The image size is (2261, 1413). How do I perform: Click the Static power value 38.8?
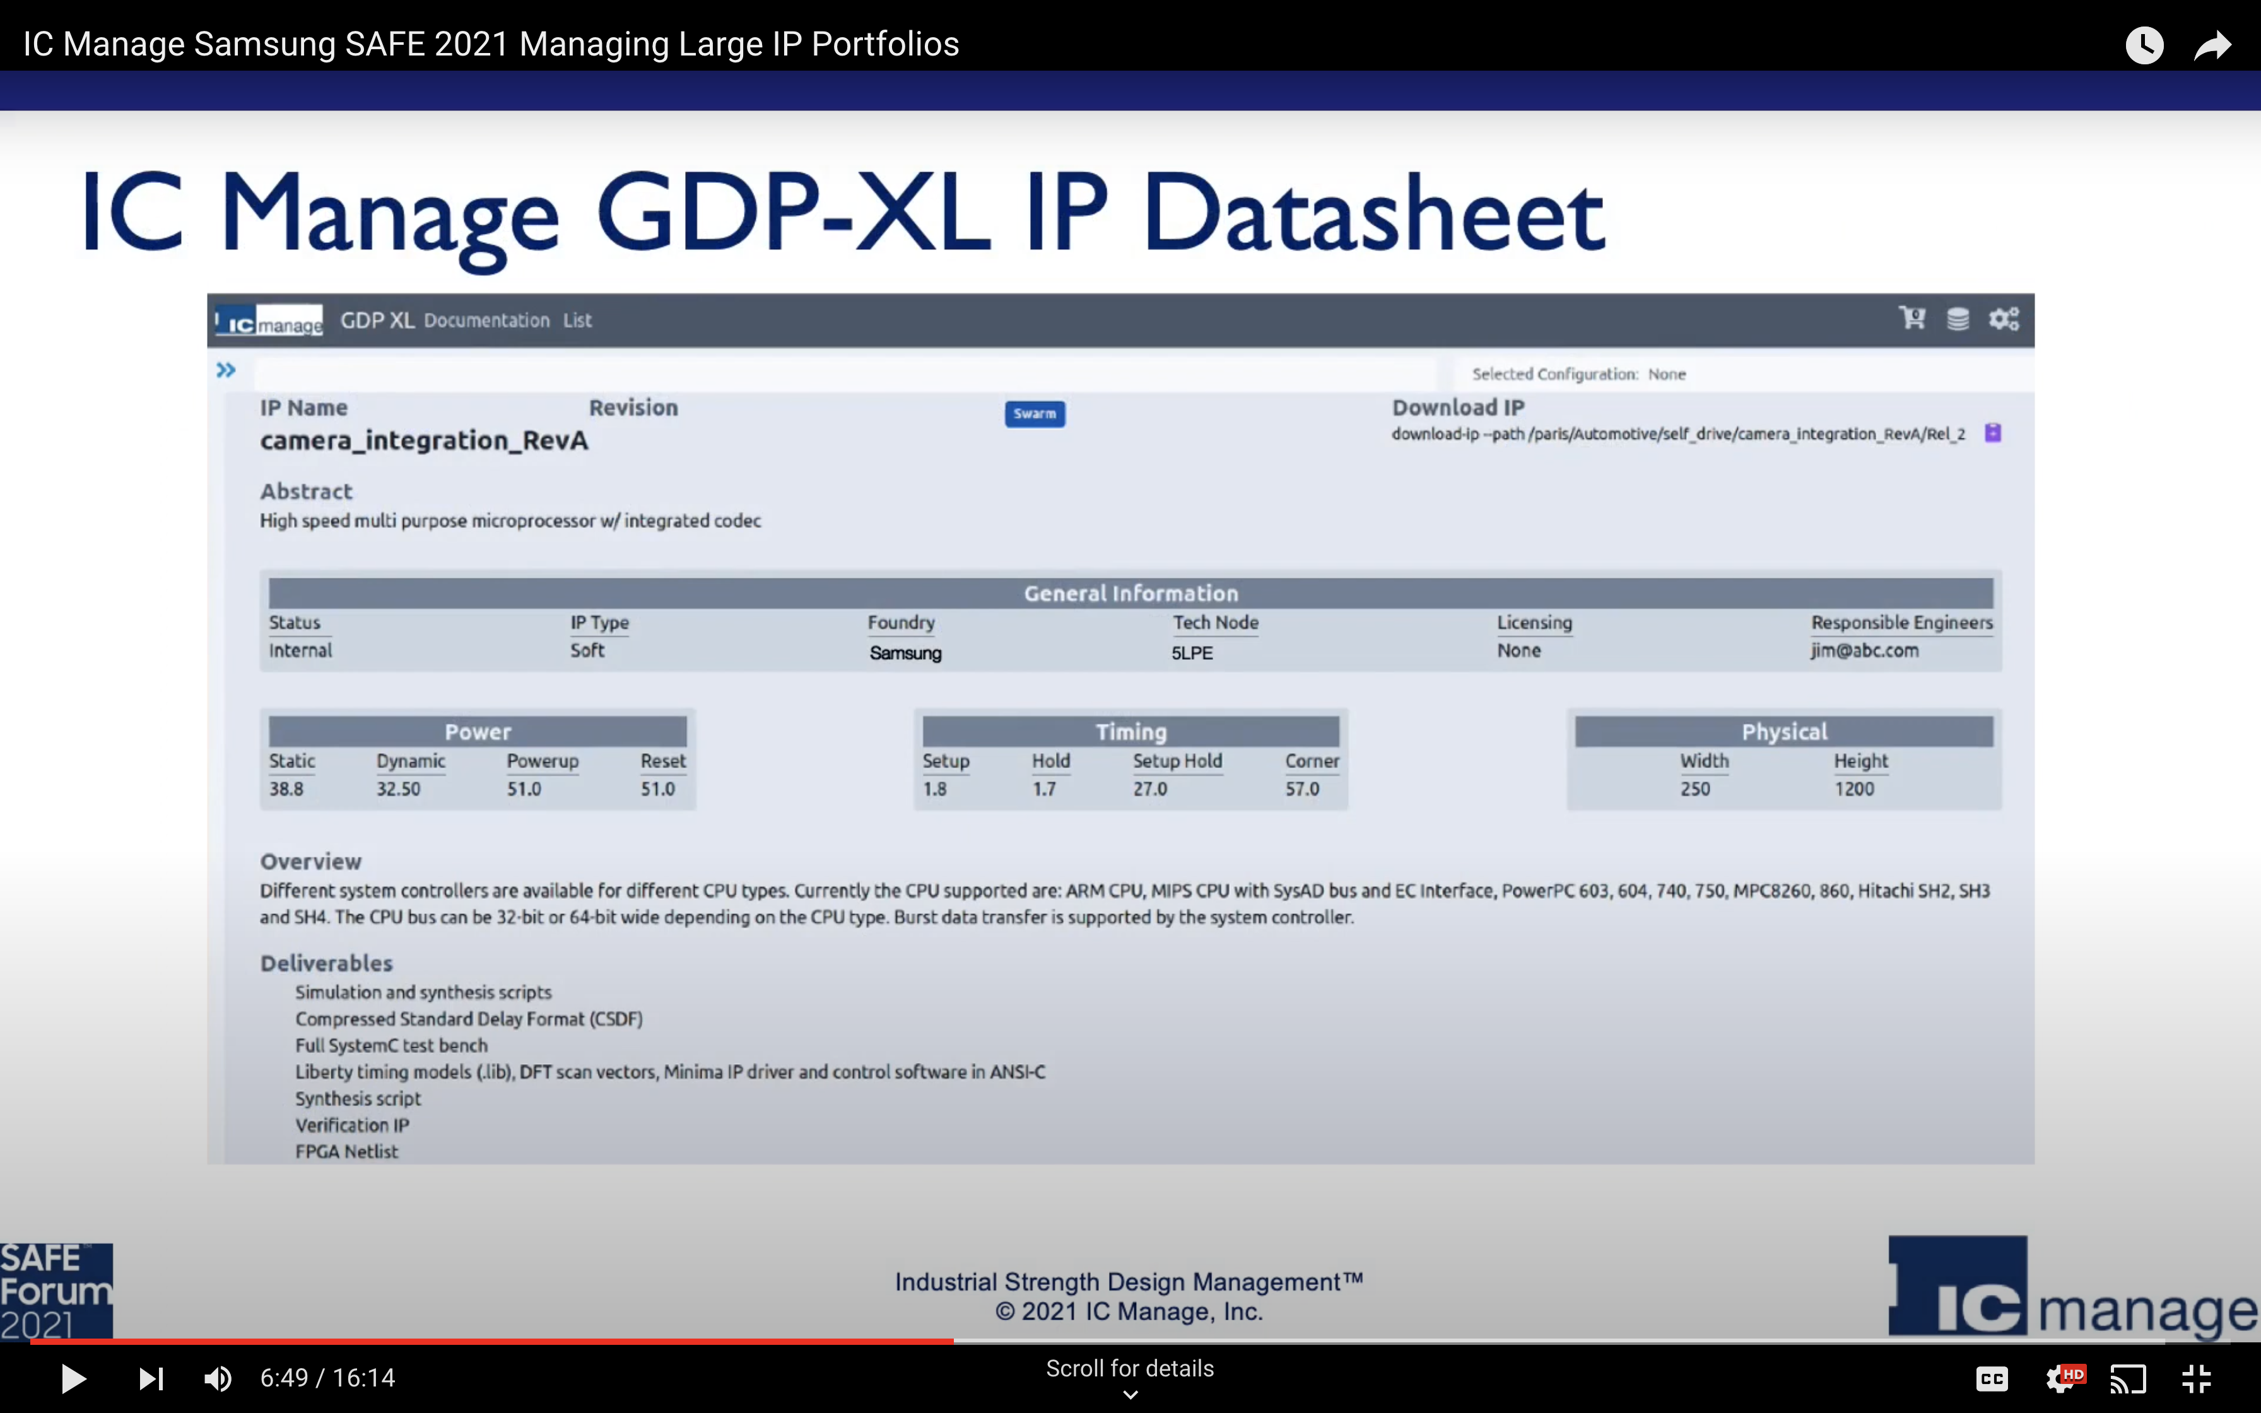coord(286,789)
